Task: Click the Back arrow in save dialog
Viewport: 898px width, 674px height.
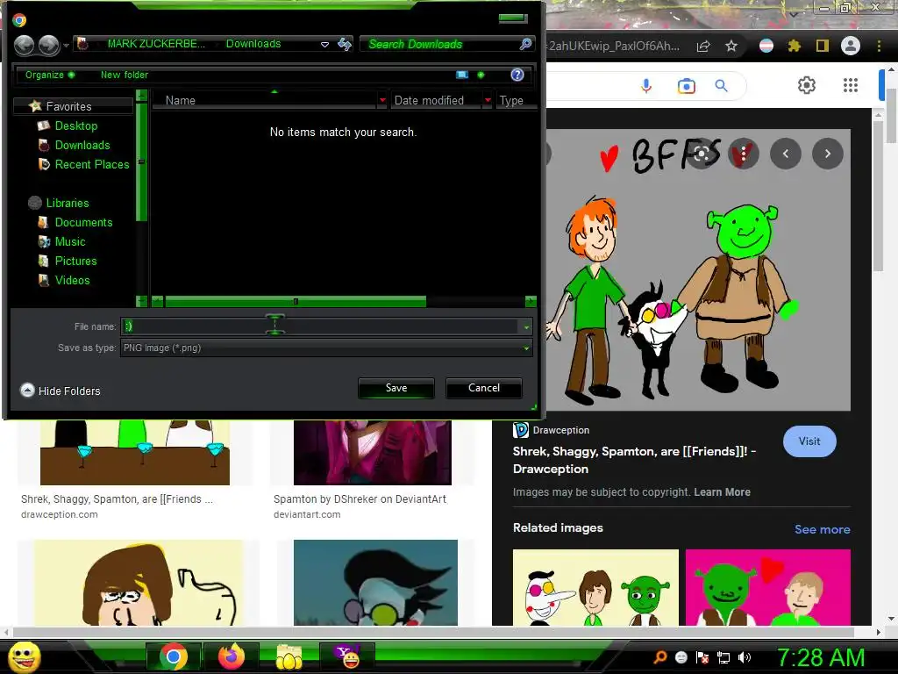Action: [24, 46]
